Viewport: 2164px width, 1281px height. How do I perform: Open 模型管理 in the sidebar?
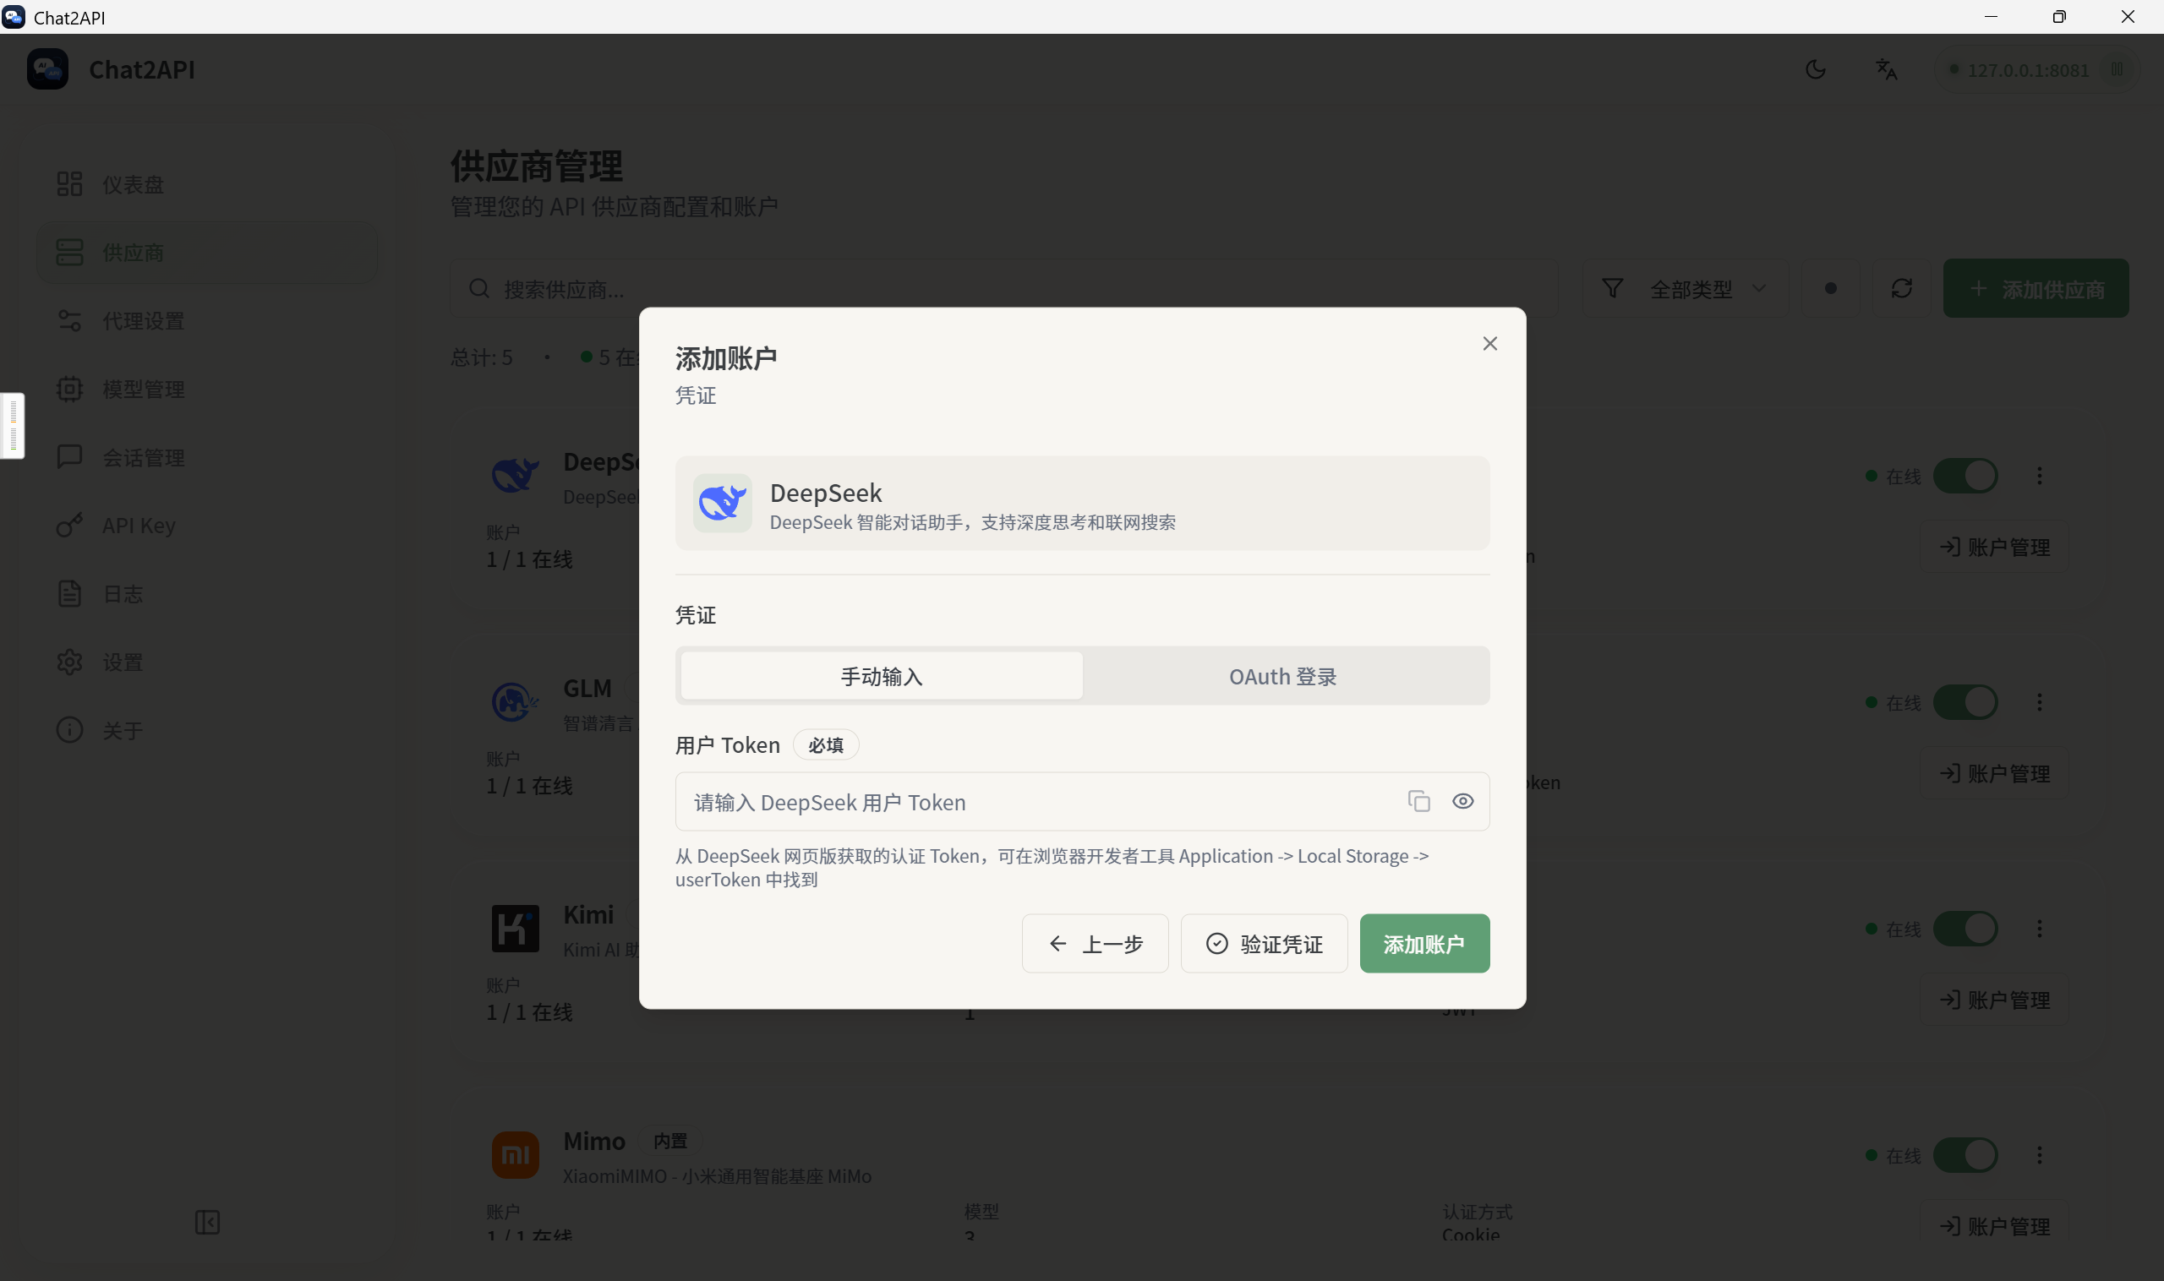[207, 389]
